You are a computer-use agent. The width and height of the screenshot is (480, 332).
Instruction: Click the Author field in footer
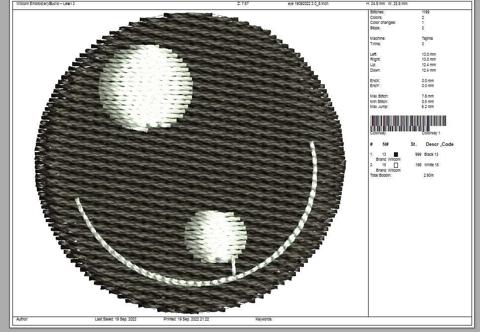click(22, 319)
